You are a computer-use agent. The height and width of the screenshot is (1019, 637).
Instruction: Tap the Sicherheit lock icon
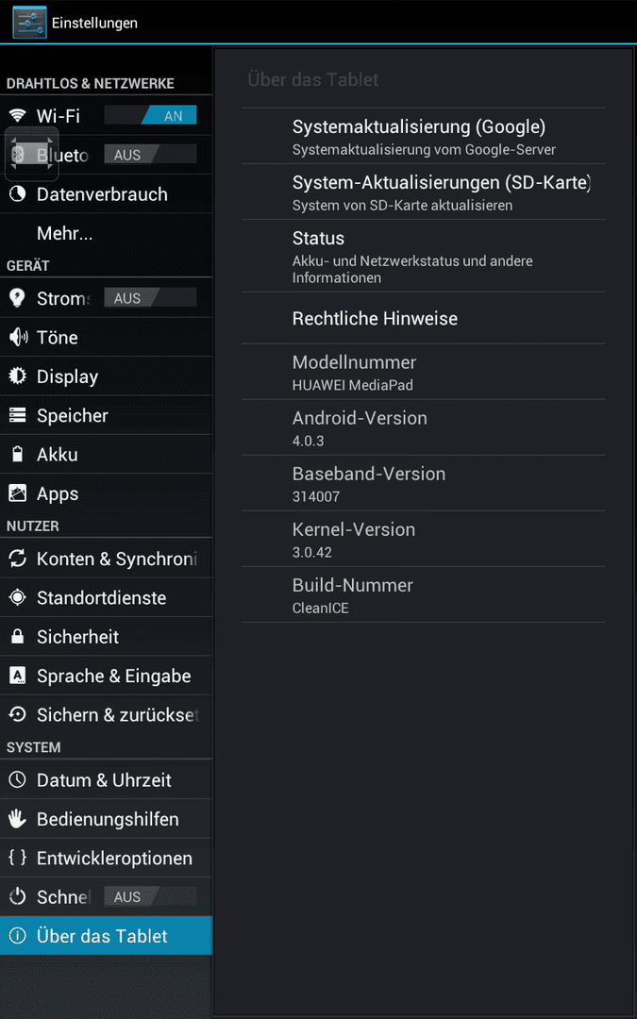tap(17, 636)
